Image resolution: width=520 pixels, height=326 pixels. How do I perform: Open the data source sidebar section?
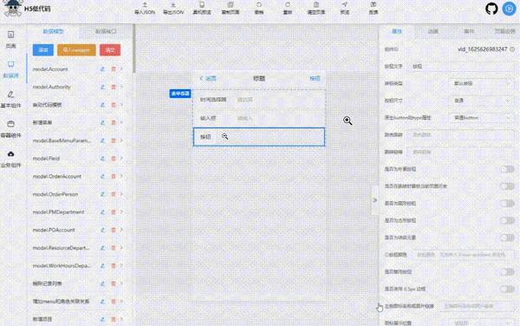click(10, 69)
